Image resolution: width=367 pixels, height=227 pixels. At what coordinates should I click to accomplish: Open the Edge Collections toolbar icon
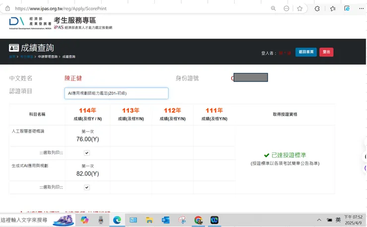[347, 8]
